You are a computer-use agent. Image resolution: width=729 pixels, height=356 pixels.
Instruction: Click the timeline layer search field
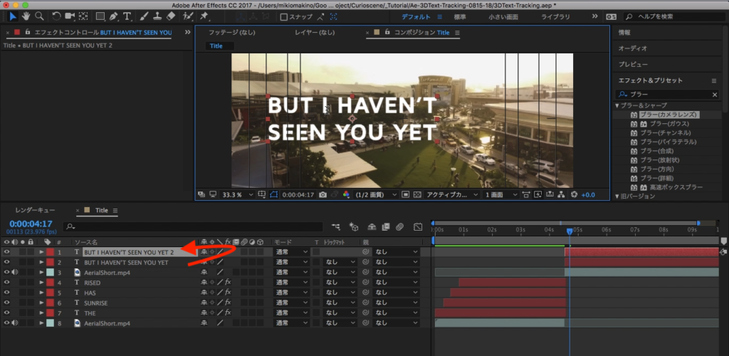(192, 227)
